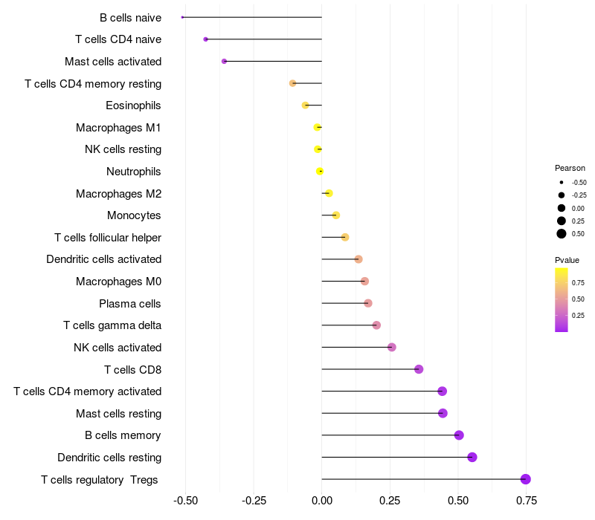
Task: Click the Pearson legend title
Action: 570,168
